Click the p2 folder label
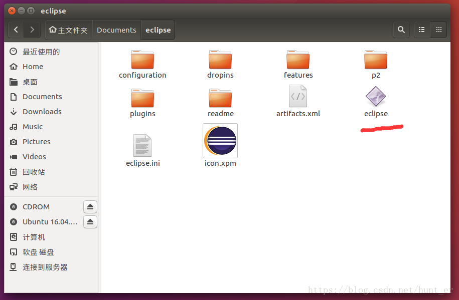The width and height of the screenshot is (459, 300). click(x=376, y=75)
